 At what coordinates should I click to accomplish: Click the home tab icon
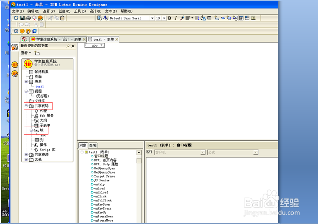[x=25, y=39]
